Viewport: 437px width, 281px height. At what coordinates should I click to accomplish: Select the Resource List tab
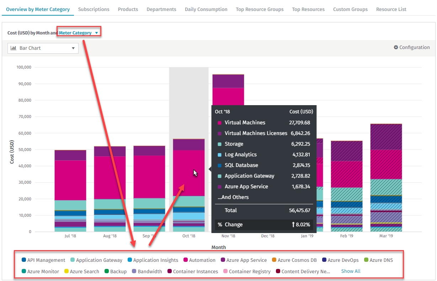[x=391, y=9]
